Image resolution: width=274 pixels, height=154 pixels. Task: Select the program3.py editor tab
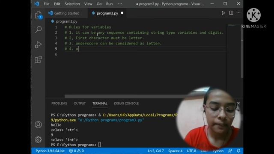pos(107,13)
